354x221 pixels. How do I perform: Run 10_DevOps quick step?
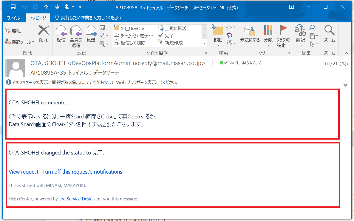click(x=130, y=28)
